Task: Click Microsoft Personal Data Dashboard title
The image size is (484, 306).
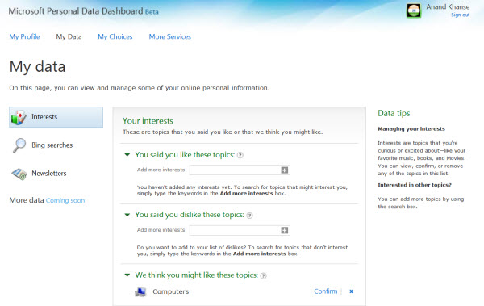Action: (x=76, y=11)
